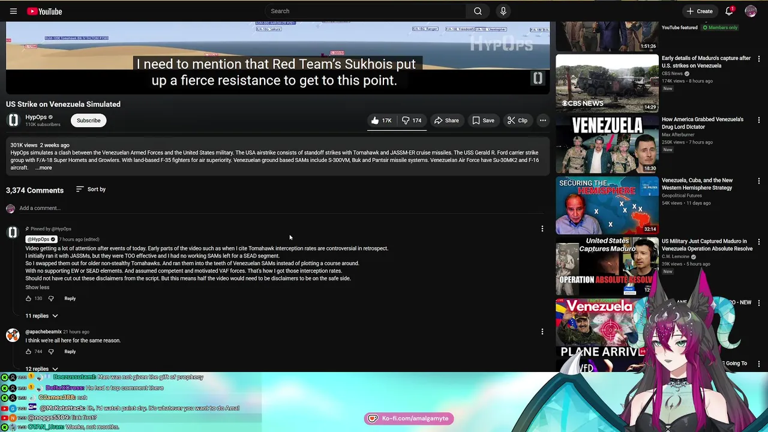The height and width of the screenshot is (432, 768).
Task: Open the CBS News channel name
Action: pyautogui.click(x=672, y=74)
